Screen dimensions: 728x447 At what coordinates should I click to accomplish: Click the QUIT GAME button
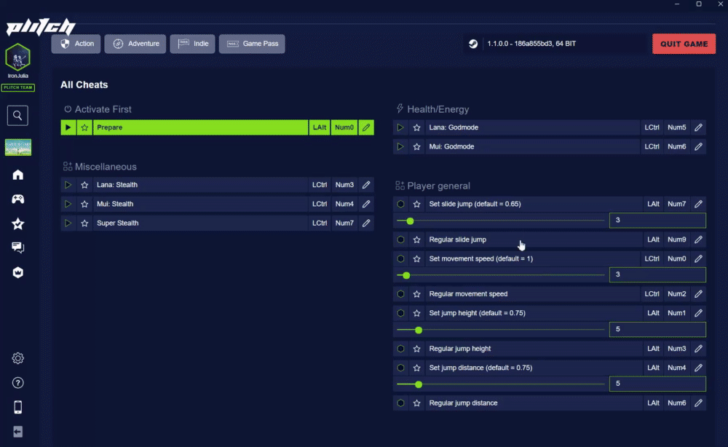(684, 44)
